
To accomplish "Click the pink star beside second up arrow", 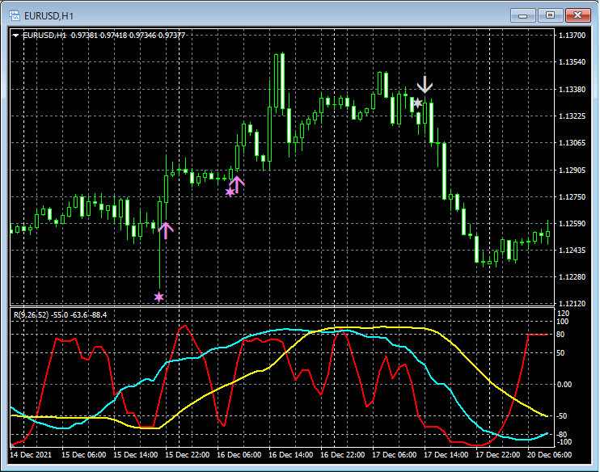I will pos(230,192).
